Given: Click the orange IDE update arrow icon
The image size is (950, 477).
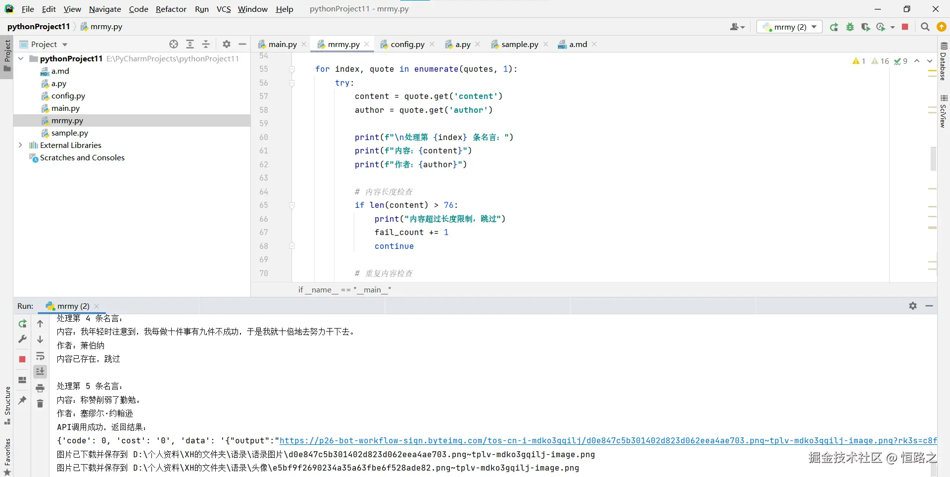Looking at the screenshot, I should [x=942, y=27].
